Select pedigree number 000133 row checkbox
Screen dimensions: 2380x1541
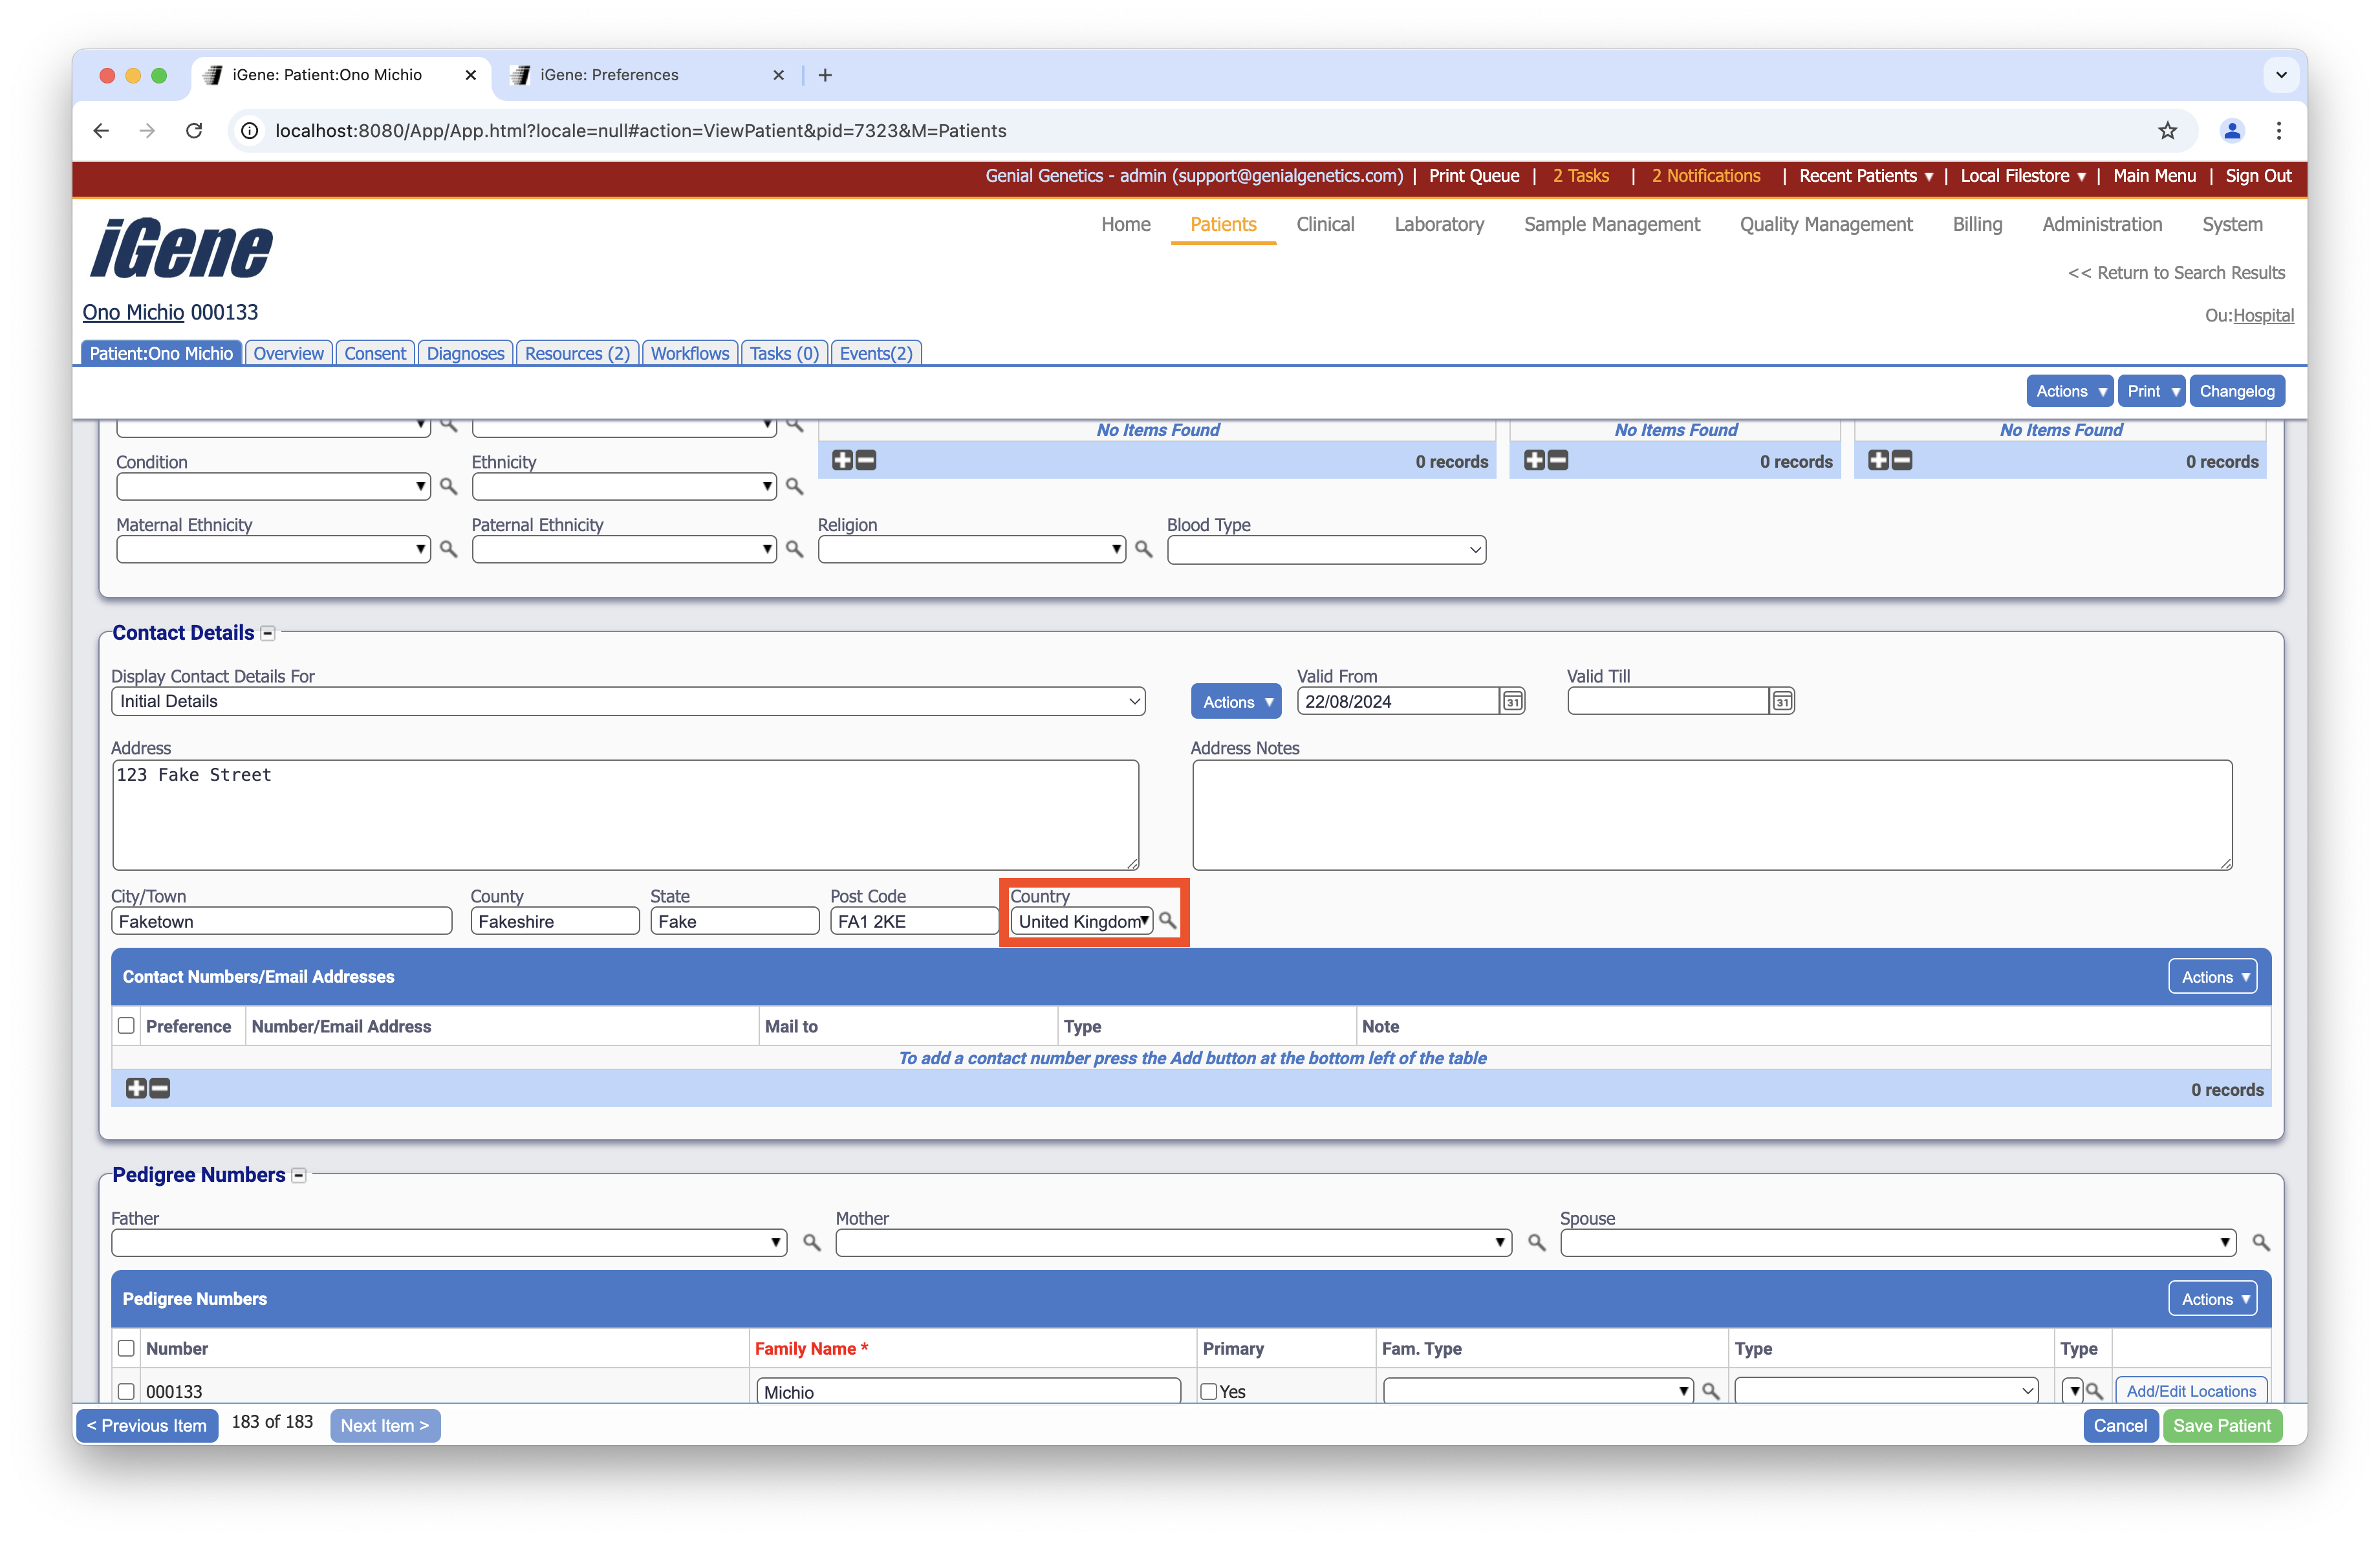[x=126, y=1391]
